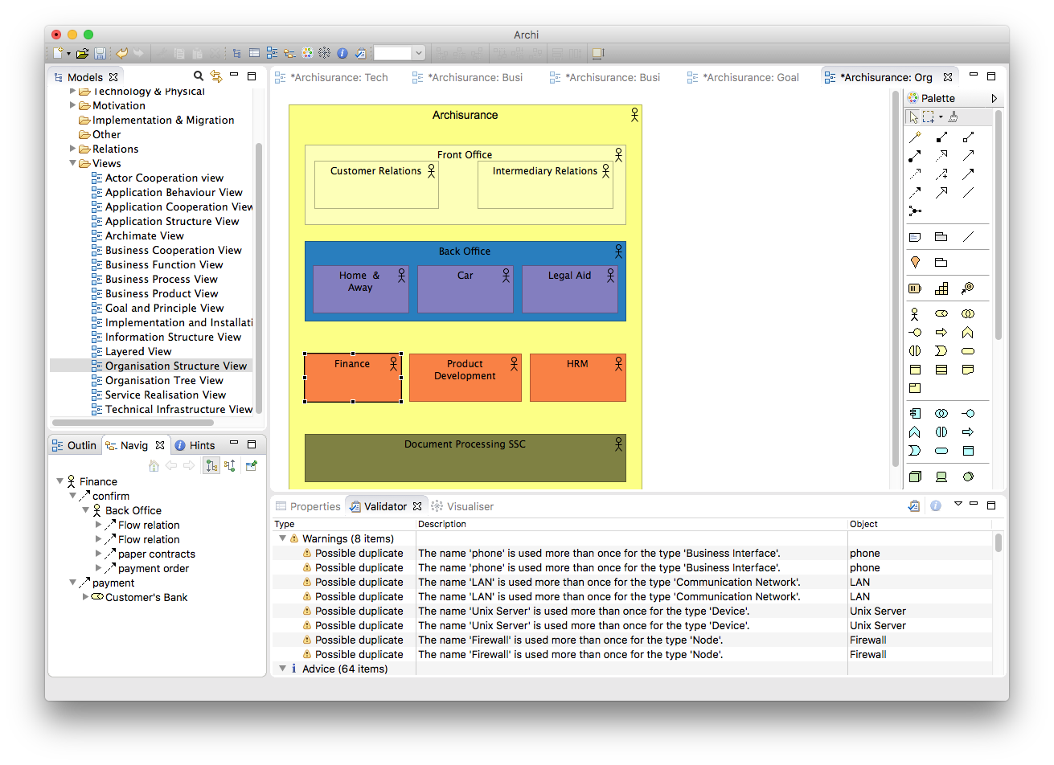Collapse the Views folder in the model tree

[73, 163]
